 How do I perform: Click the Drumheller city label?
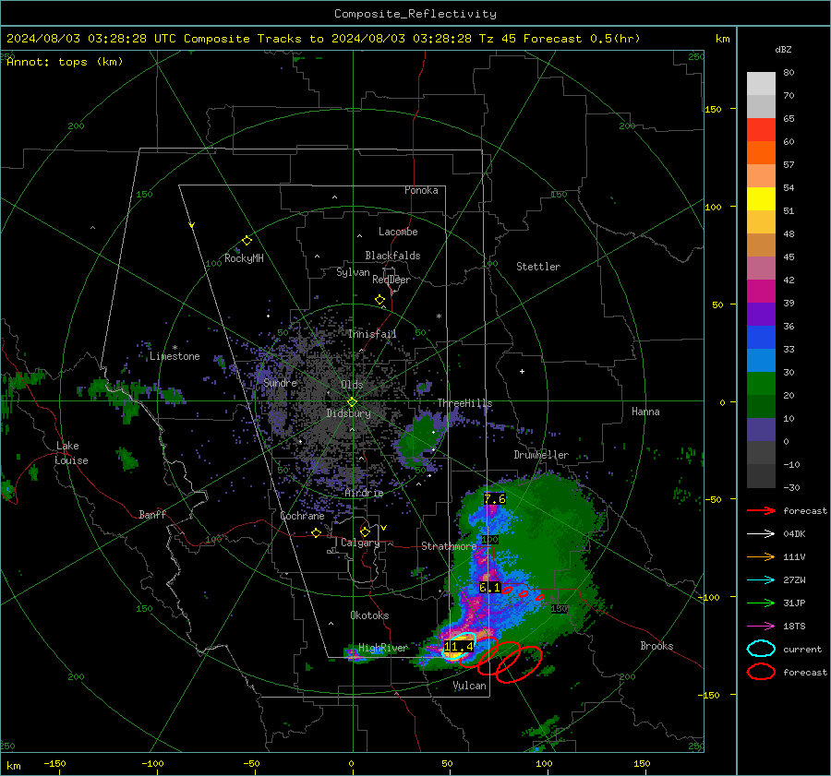coord(541,455)
